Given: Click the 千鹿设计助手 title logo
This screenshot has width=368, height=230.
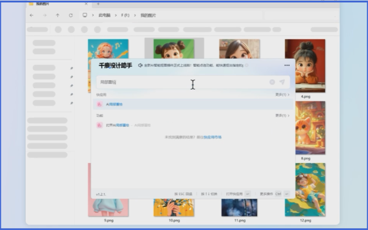Looking at the screenshot, I should point(115,66).
